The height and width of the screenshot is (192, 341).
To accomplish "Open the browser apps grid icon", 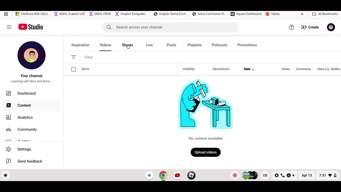I will [x=6, y=14].
